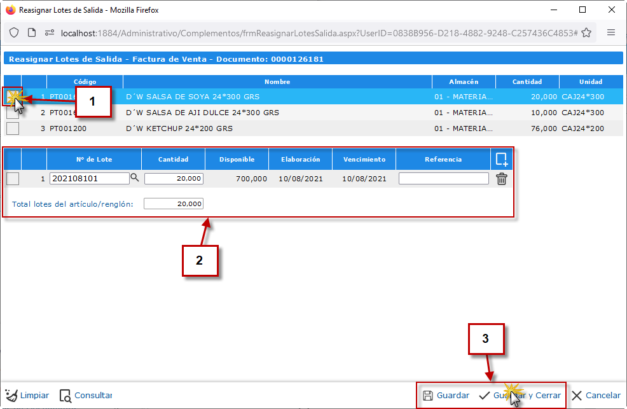Click the Vencimiento column header
627x409 pixels.
click(364, 159)
